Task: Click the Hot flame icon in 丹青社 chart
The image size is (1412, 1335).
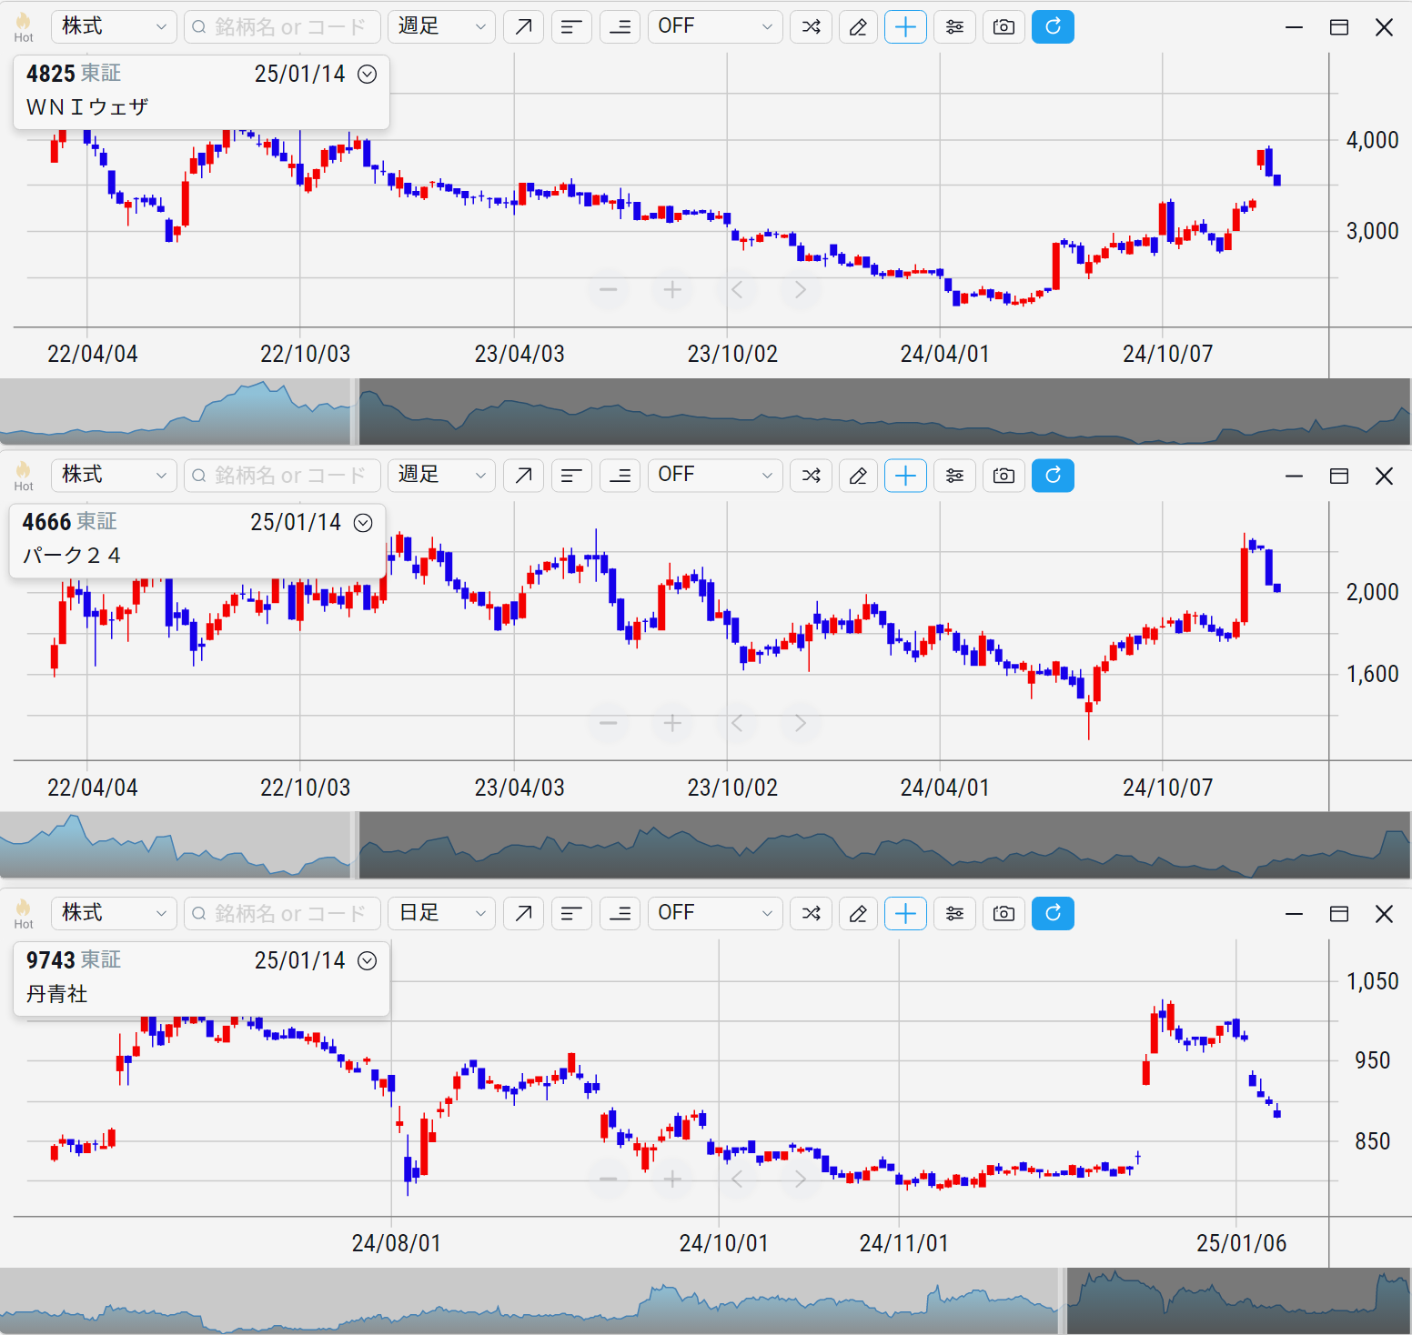Action: pos(24,913)
